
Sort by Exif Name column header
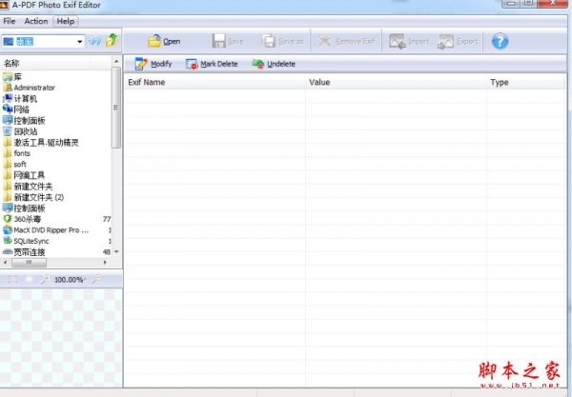(x=214, y=82)
